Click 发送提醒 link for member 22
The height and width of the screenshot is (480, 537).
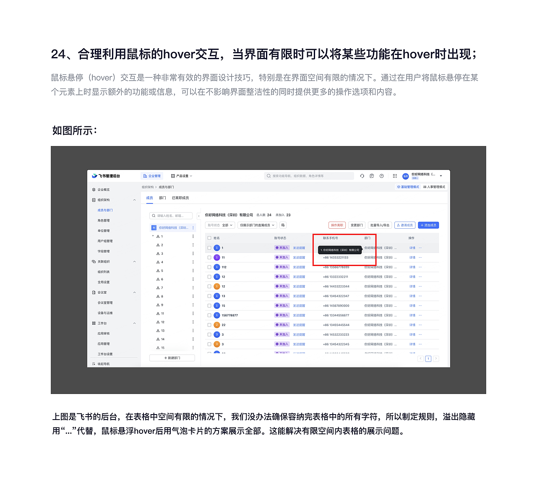click(299, 325)
